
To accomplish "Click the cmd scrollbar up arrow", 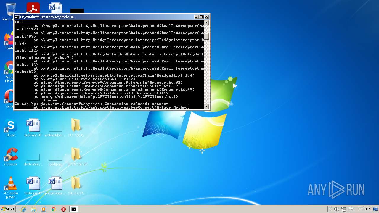I will click(x=207, y=23).
